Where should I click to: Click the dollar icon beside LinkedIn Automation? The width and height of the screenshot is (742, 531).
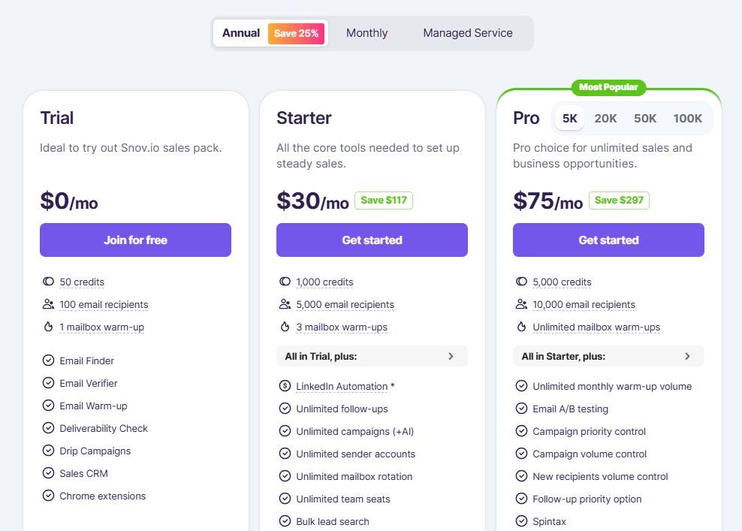click(285, 386)
